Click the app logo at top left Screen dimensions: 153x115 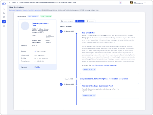click(4, 3)
